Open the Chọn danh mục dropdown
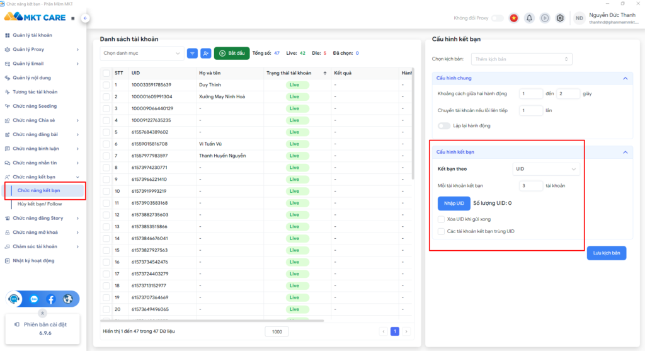This screenshot has height=351, width=645. pos(142,54)
